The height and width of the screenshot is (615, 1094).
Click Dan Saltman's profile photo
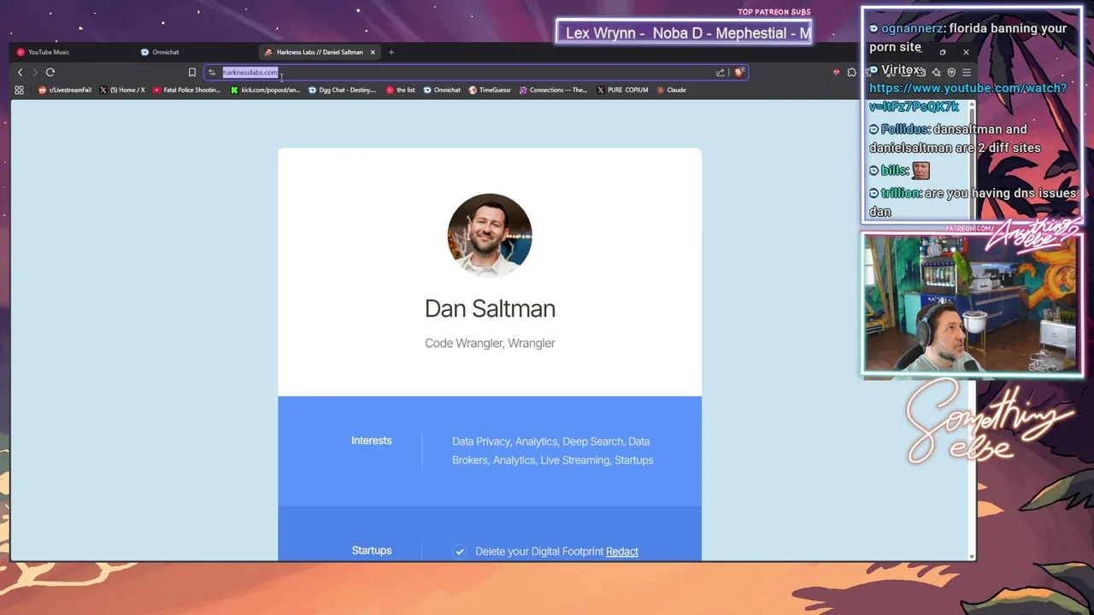point(490,236)
